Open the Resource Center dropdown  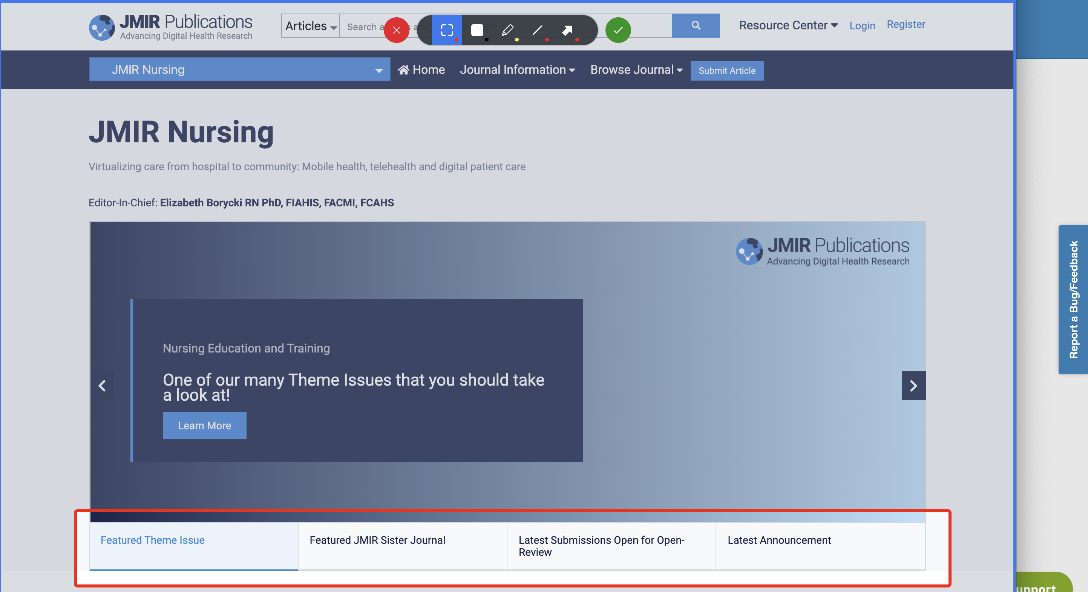[x=788, y=25]
